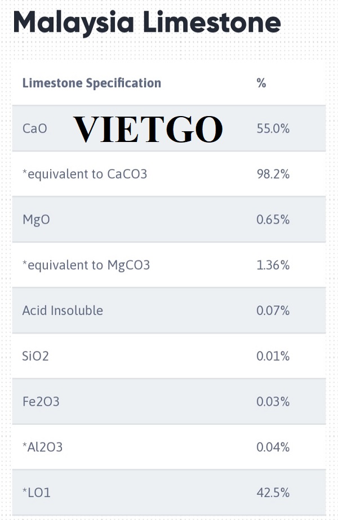This screenshot has width=338, height=520.
Task: Click the percent column header
Action: (261, 83)
